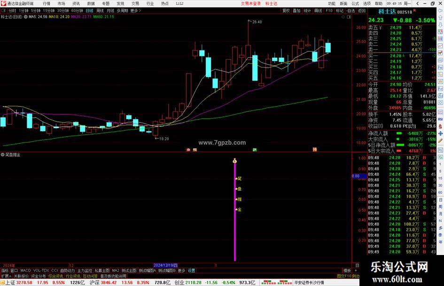The height and width of the screenshot is (286, 444).
Task: Open the 公式 menu
Action: (x=355, y=3)
